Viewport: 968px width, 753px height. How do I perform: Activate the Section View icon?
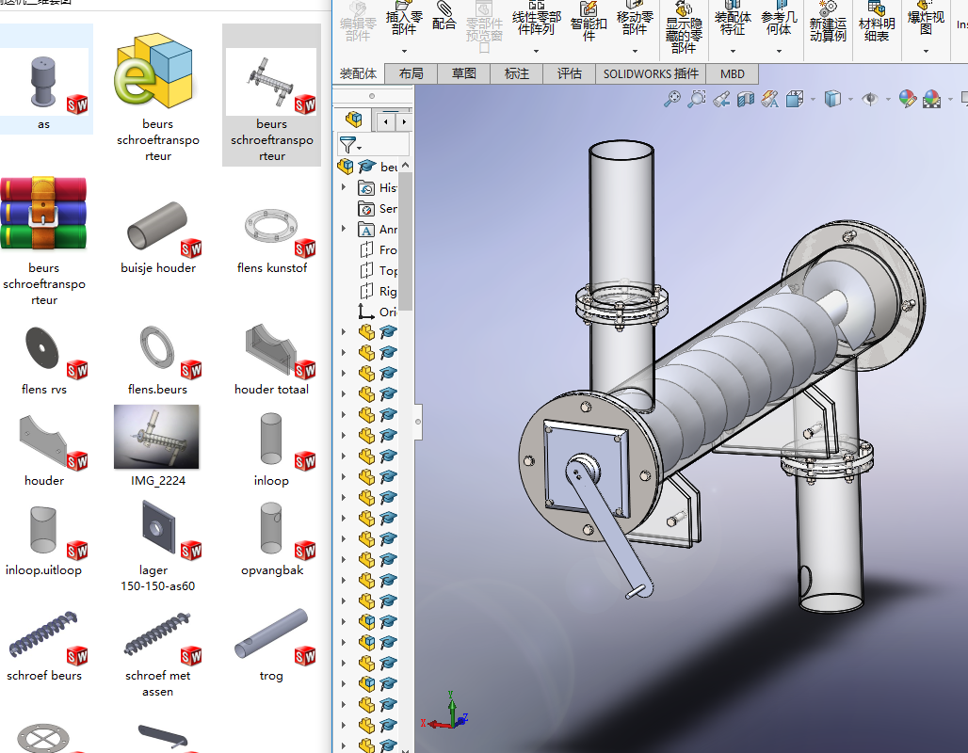(x=746, y=99)
